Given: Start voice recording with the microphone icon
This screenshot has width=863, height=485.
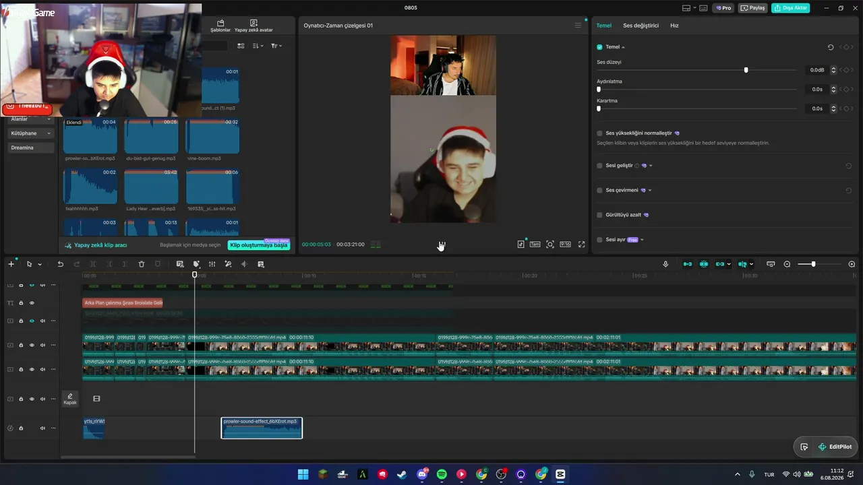Looking at the screenshot, I should tap(665, 264).
